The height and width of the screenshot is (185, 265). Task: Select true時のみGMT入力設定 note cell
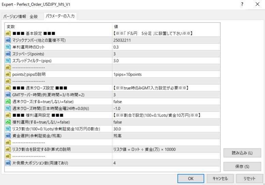click(166, 88)
